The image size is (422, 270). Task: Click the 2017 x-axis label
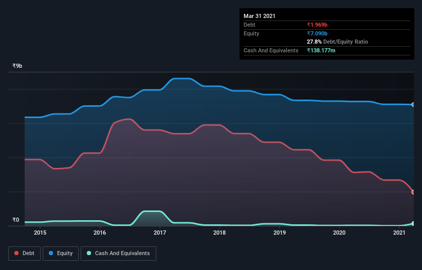pos(159,233)
